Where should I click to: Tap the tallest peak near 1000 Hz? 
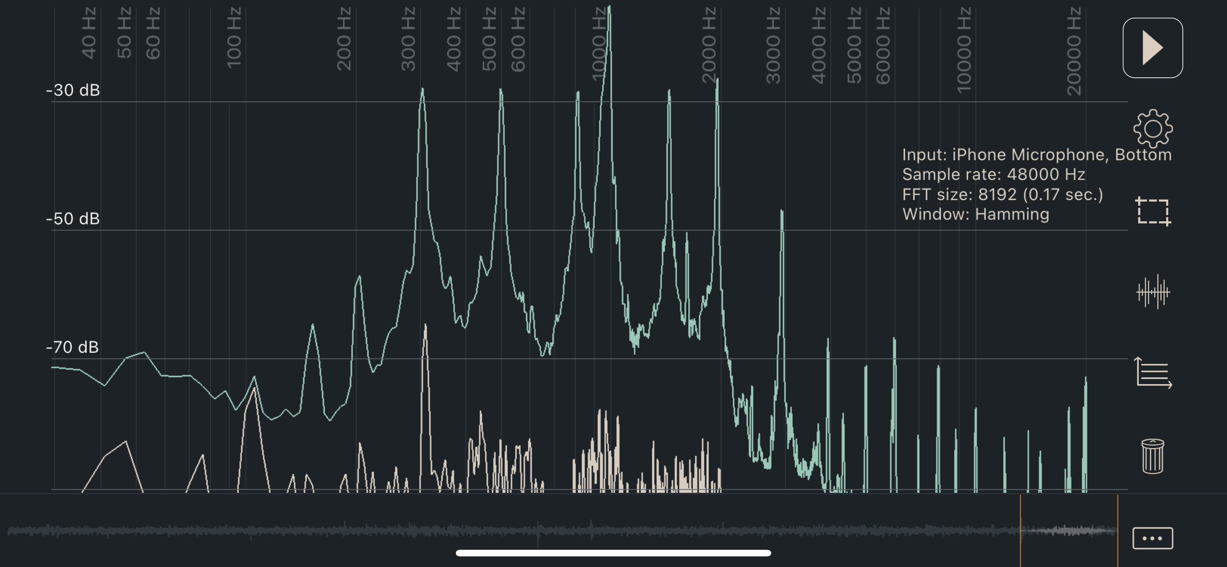click(609, 14)
